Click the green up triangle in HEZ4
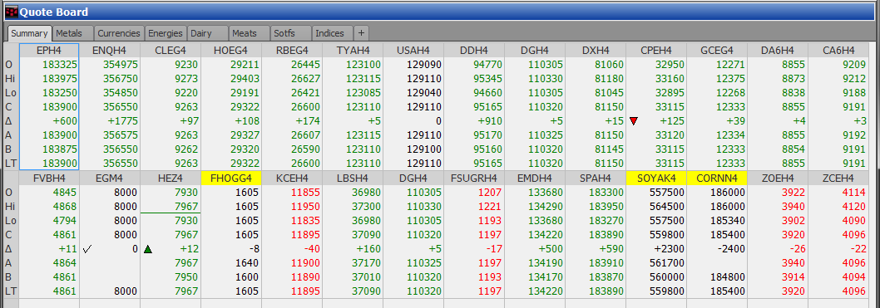Viewport: 880px width, 308px height. coord(148,248)
